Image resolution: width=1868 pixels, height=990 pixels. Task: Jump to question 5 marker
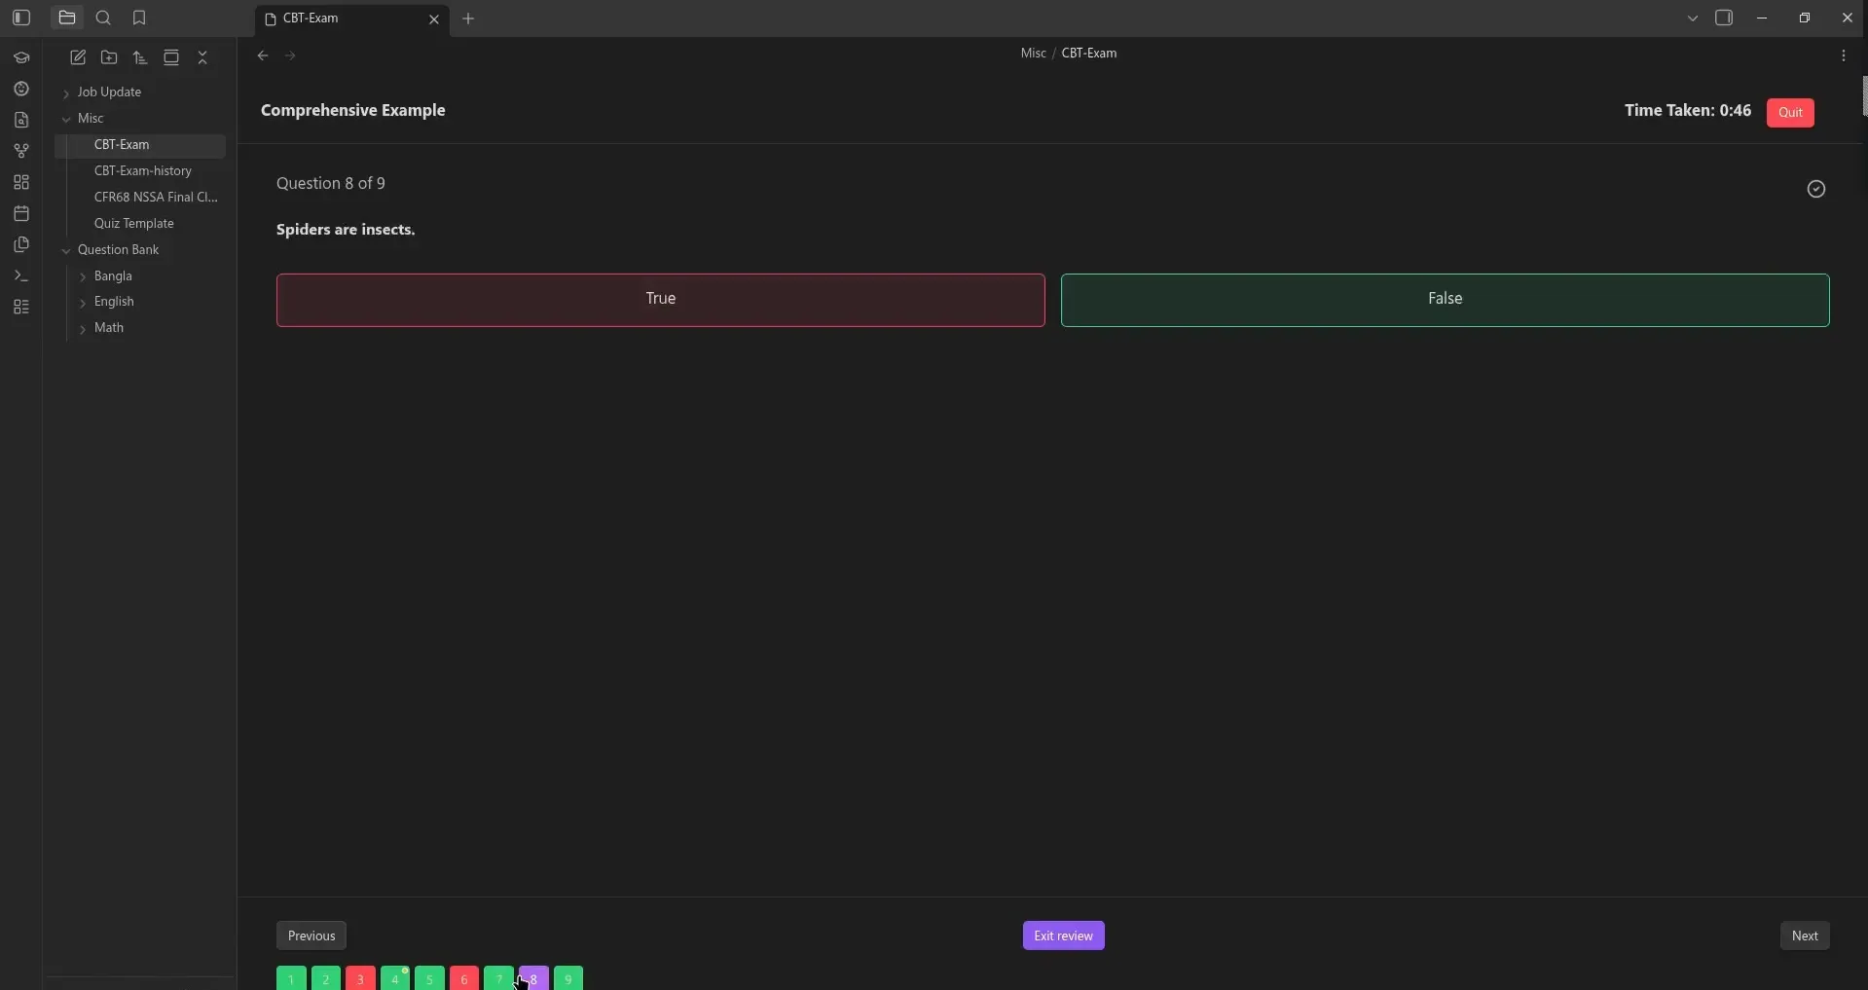click(429, 978)
